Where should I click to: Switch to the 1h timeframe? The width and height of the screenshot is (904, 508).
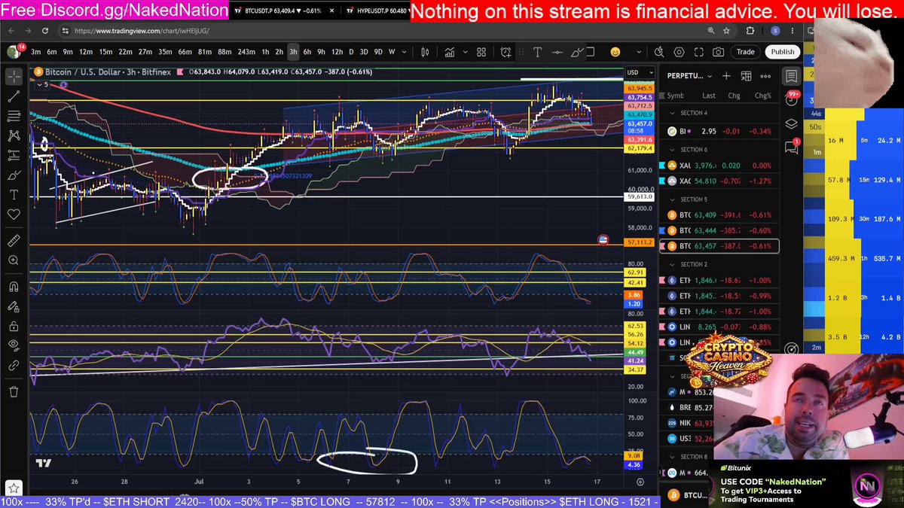[x=266, y=52]
